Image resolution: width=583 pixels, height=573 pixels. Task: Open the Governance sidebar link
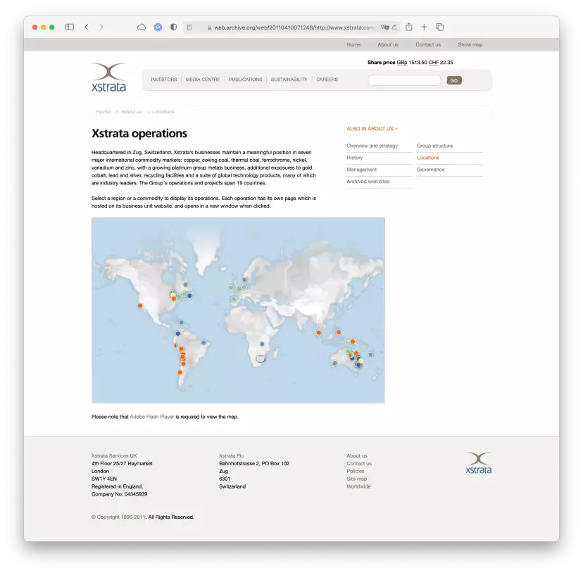[x=430, y=170]
